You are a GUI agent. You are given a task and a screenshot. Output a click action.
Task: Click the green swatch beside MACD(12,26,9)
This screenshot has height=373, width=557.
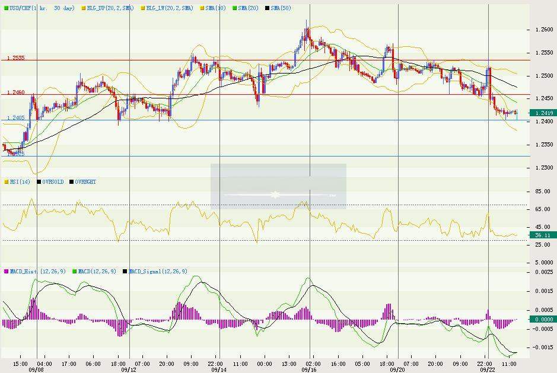[75, 272]
